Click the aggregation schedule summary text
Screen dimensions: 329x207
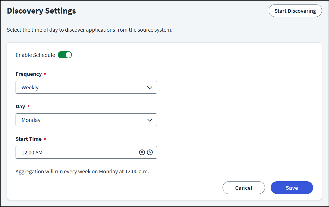pos(82,171)
